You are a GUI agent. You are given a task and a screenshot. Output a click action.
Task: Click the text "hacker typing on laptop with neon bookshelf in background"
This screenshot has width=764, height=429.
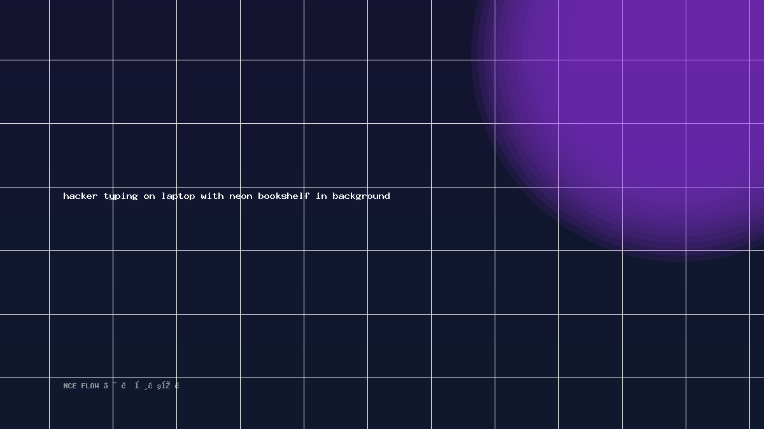(x=227, y=196)
